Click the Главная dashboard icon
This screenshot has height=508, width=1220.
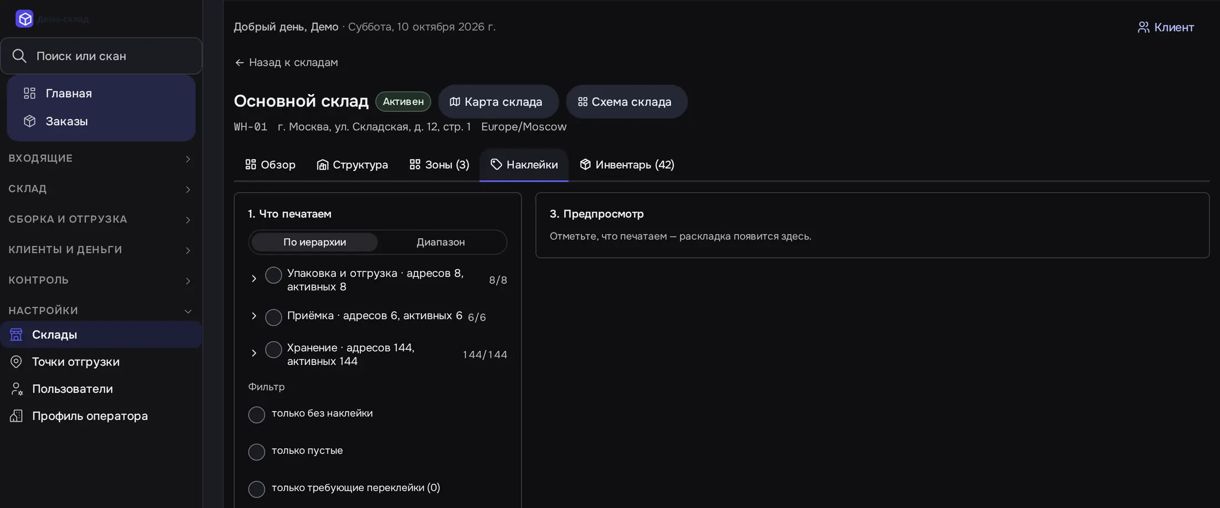click(29, 93)
